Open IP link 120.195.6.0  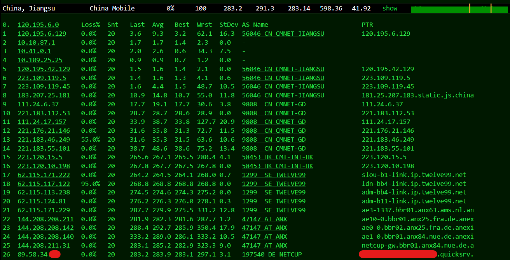click(38, 25)
